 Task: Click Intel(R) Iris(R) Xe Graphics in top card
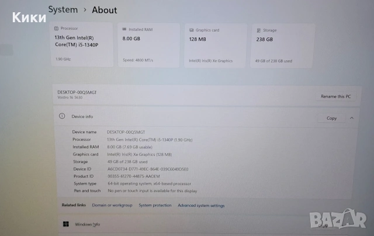point(210,61)
